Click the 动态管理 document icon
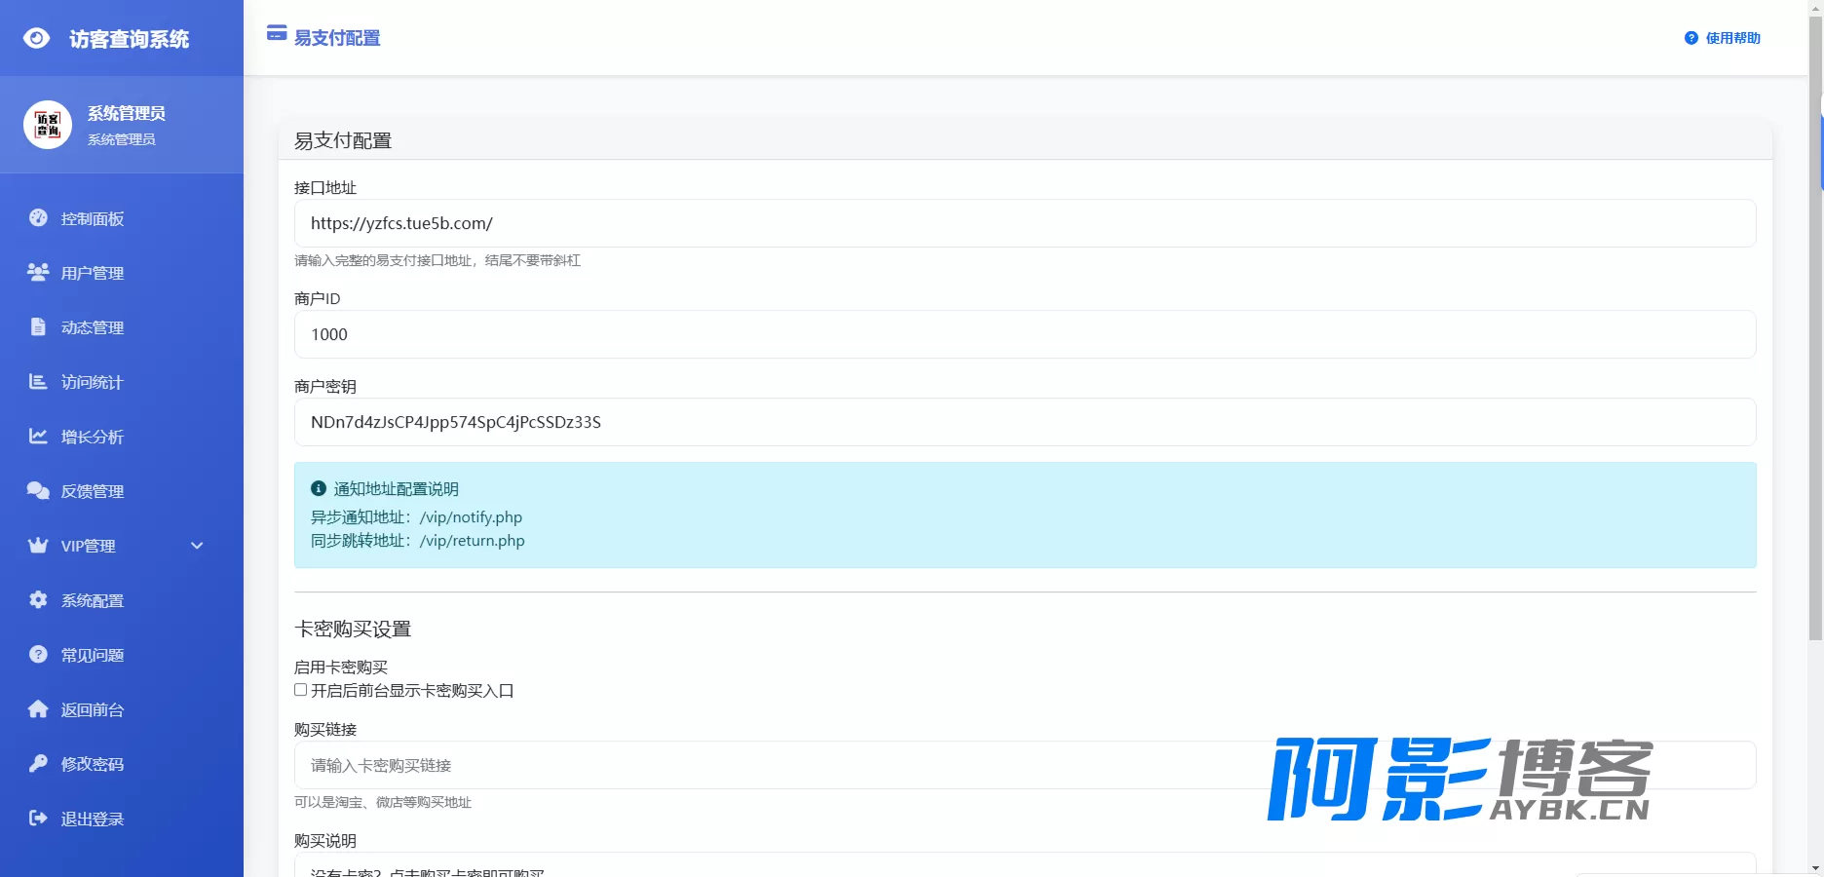The image size is (1824, 877). coord(38,327)
